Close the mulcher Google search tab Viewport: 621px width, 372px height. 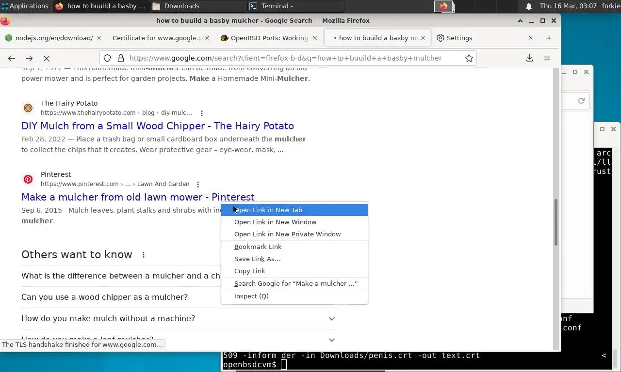(423, 38)
